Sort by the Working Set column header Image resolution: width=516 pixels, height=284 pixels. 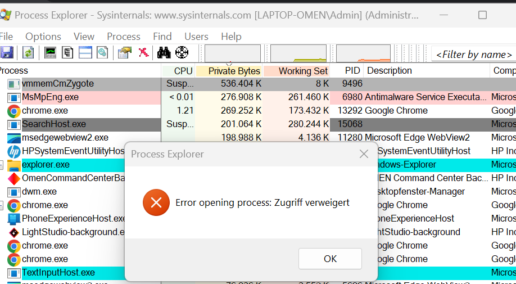pos(296,71)
